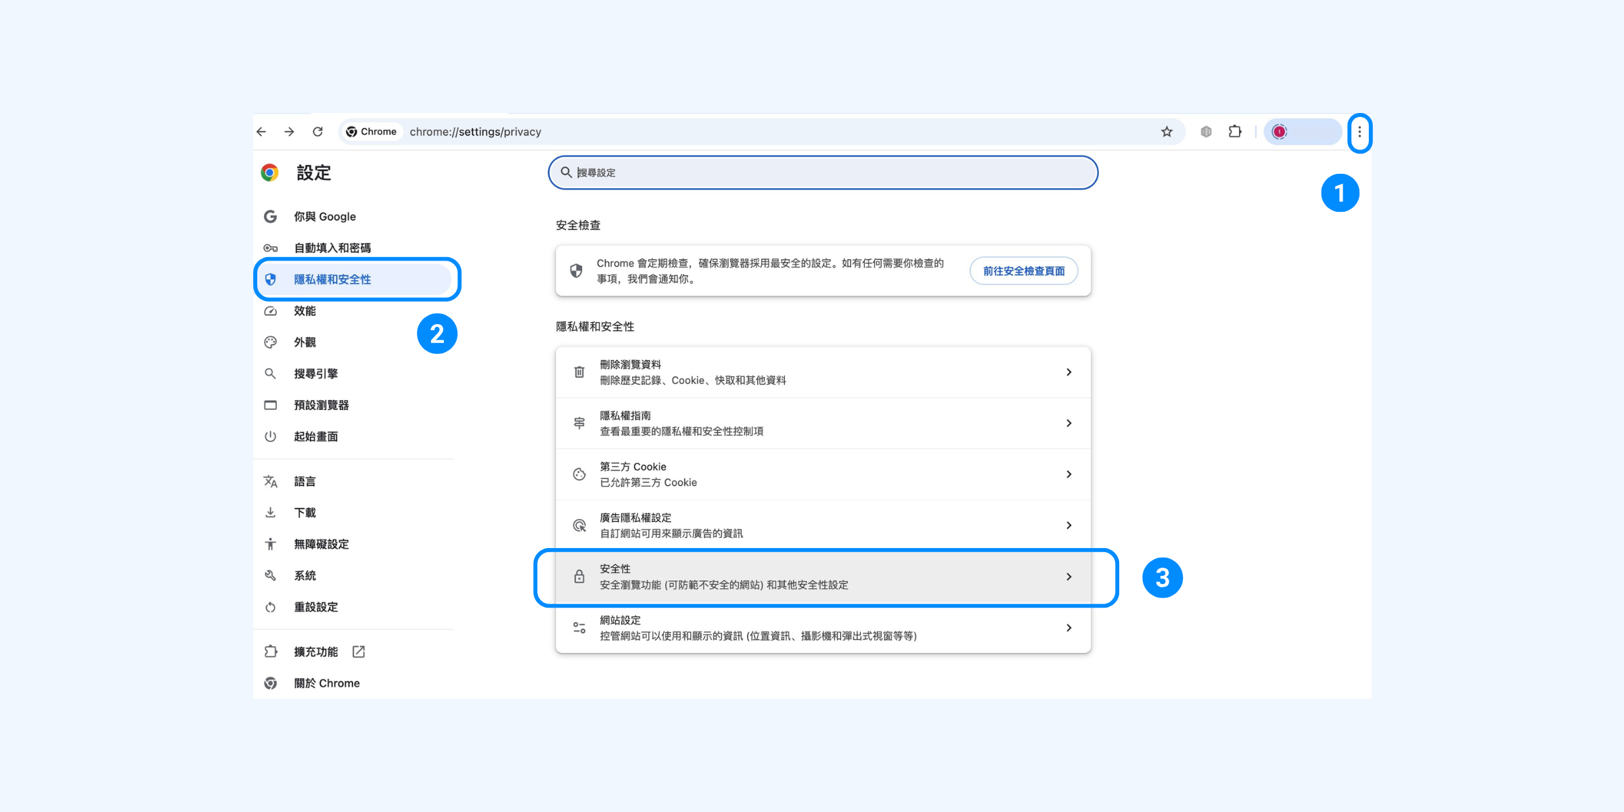Click the browser back arrow
Viewport: 1624px width, 812px height.
click(262, 132)
